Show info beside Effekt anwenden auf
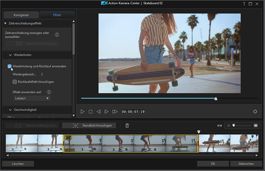The width and height of the screenshot is (265, 171). [x=49, y=92]
